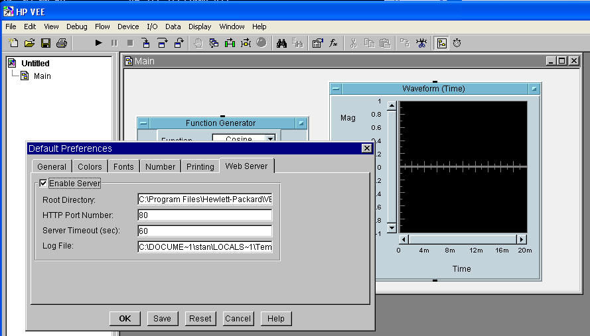Screen dimensions: 590x336
Task: Click the Find binoculars icon
Action: click(281, 43)
